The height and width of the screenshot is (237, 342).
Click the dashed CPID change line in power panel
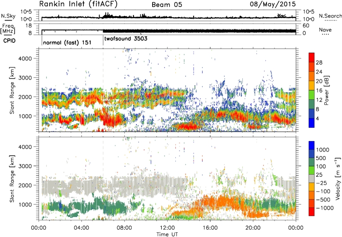click(x=103, y=90)
